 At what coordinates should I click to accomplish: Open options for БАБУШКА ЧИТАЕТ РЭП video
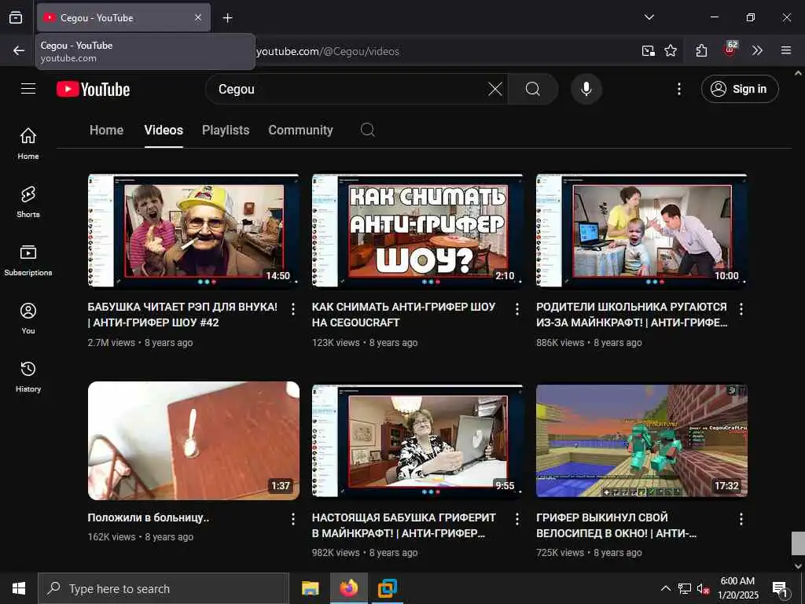pyautogui.click(x=293, y=308)
